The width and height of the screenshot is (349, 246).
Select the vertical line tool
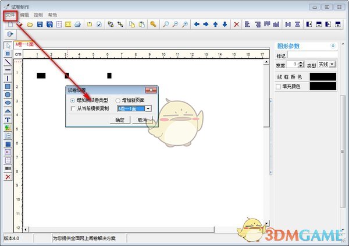(8, 78)
